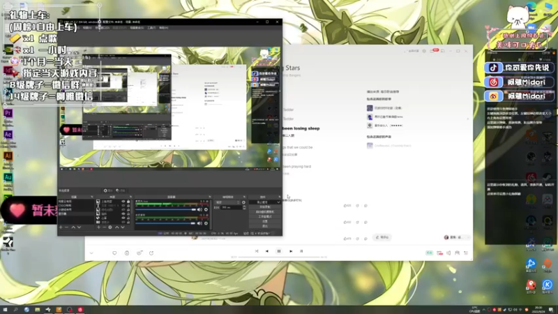
Task: Open listen-together icon in music player bar
Action: tap(458, 253)
